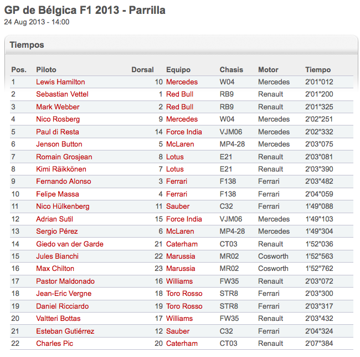Click Sauber team link for Esteban Gutiérrez
This screenshot has height=357, width=360.
pyautogui.click(x=178, y=331)
